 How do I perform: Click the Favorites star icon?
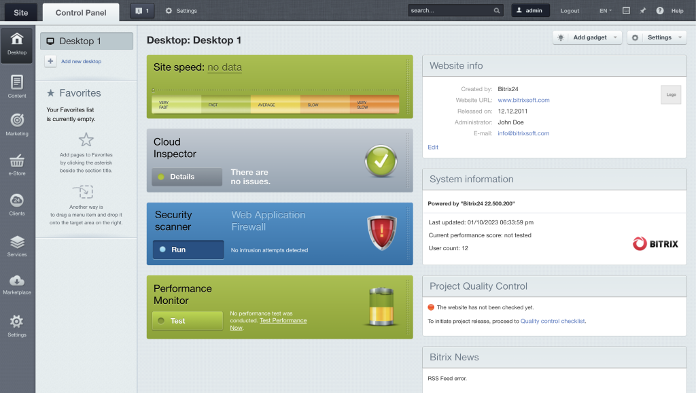[x=50, y=92]
